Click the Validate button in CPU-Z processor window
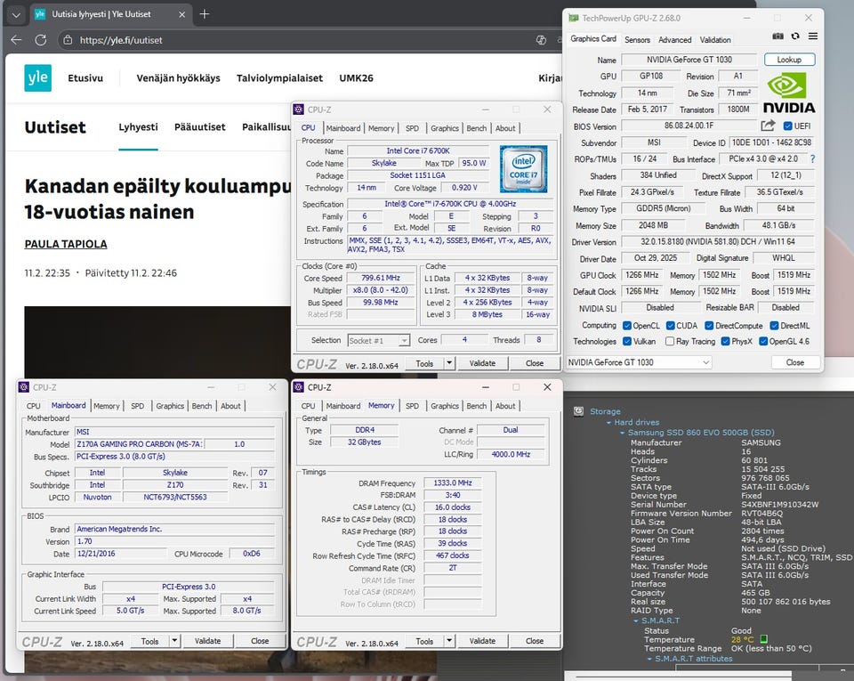The image size is (854, 681). [482, 363]
